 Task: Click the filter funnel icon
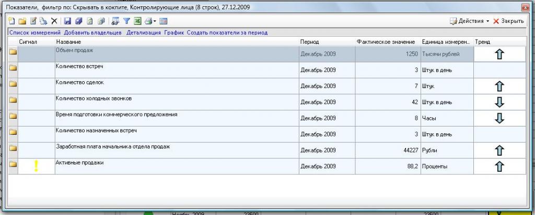[x=126, y=21]
